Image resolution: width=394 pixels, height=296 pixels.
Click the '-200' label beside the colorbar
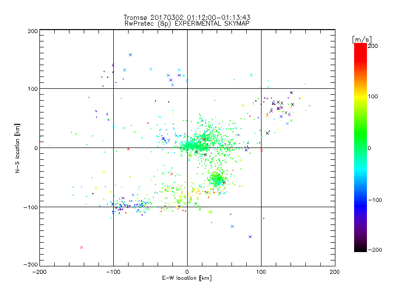[x=375, y=250]
